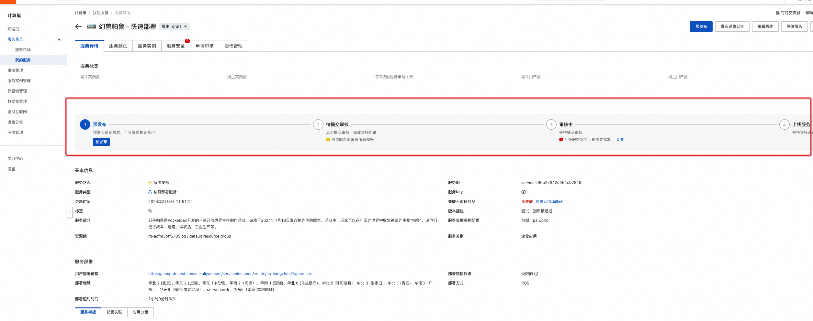This screenshot has width=813, height=321.
Task: Click the 前缀: palworld value
Action: (x=535, y=220)
